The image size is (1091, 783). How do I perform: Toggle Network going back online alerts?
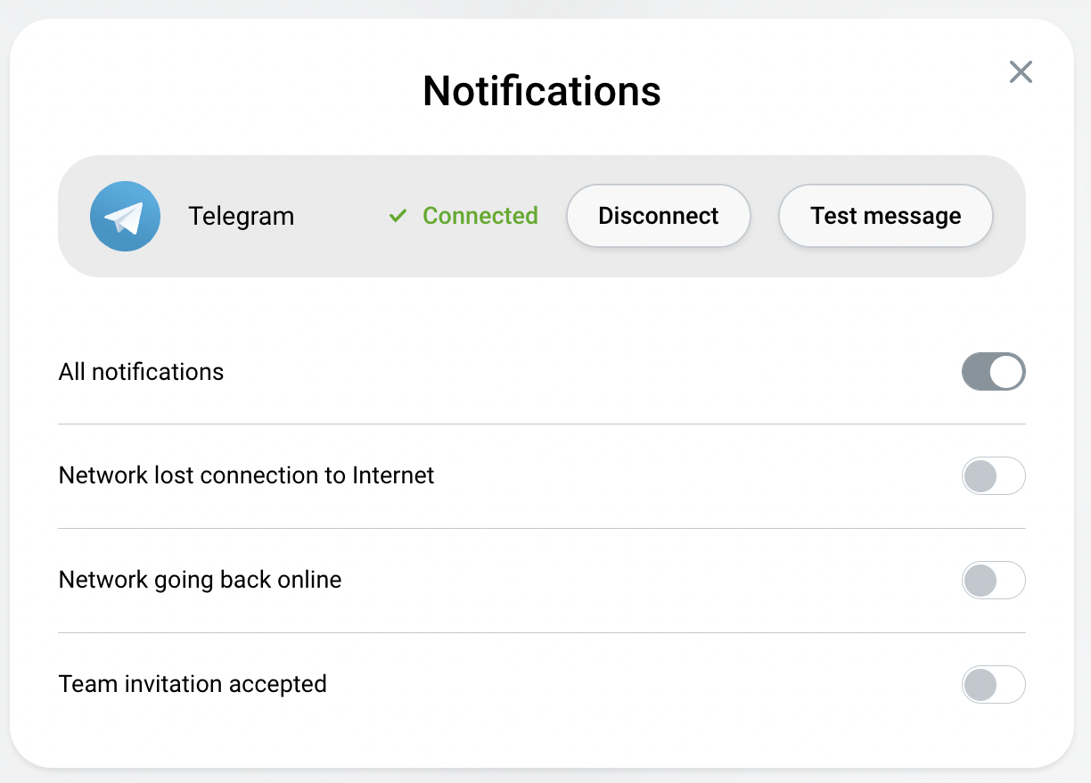click(x=994, y=581)
